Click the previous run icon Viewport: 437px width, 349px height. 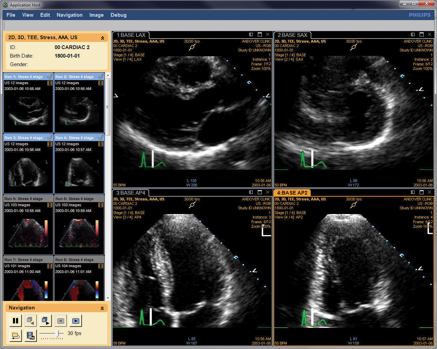(31, 321)
